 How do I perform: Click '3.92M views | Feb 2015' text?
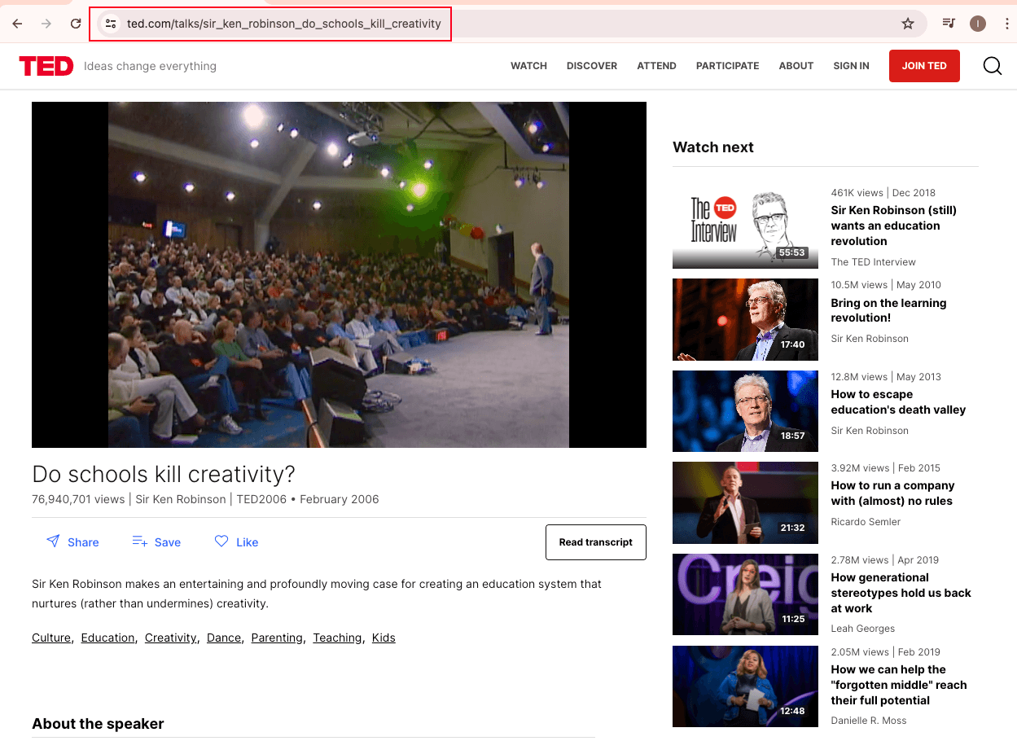[x=885, y=468]
